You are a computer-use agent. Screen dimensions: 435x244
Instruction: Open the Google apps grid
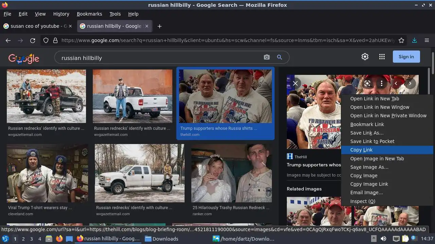pyautogui.click(x=382, y=57)
